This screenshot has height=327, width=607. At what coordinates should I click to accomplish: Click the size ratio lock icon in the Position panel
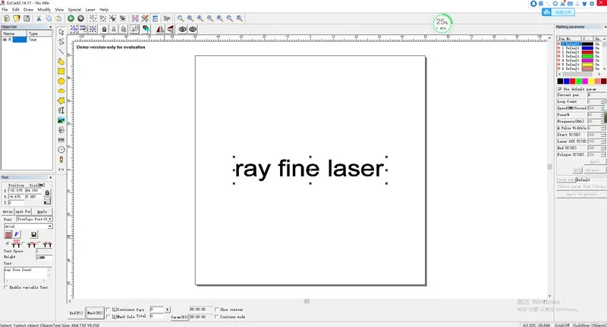(x=47, y=193)
